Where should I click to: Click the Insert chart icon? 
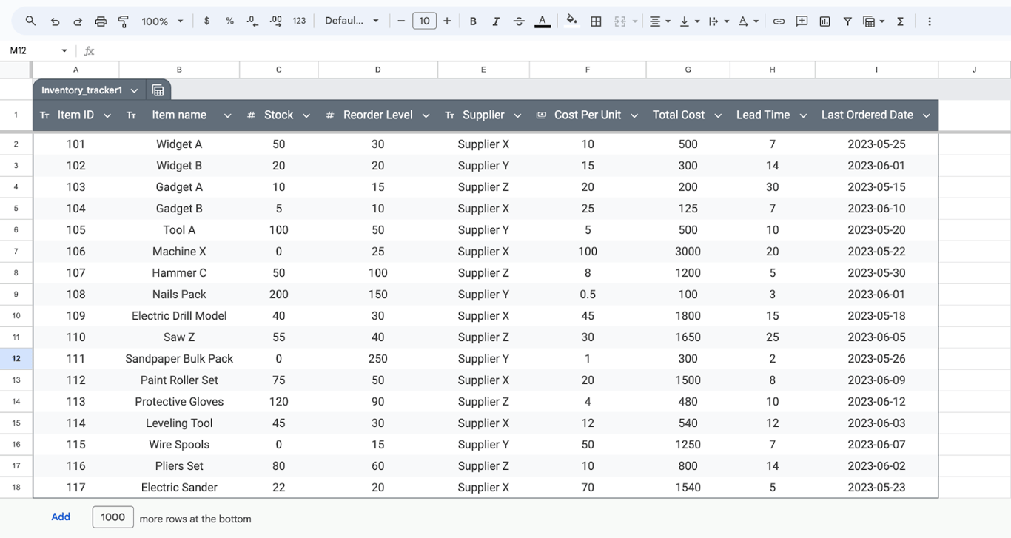824,21
